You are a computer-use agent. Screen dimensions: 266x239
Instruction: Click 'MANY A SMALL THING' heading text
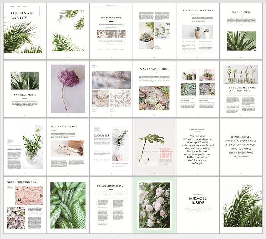154,69
